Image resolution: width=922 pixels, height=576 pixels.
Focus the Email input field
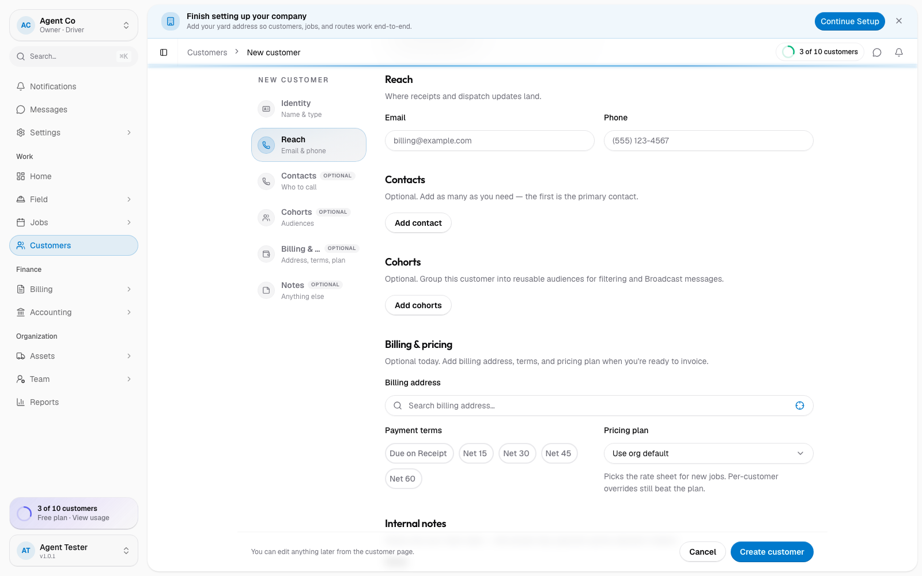tap(489, 141)
